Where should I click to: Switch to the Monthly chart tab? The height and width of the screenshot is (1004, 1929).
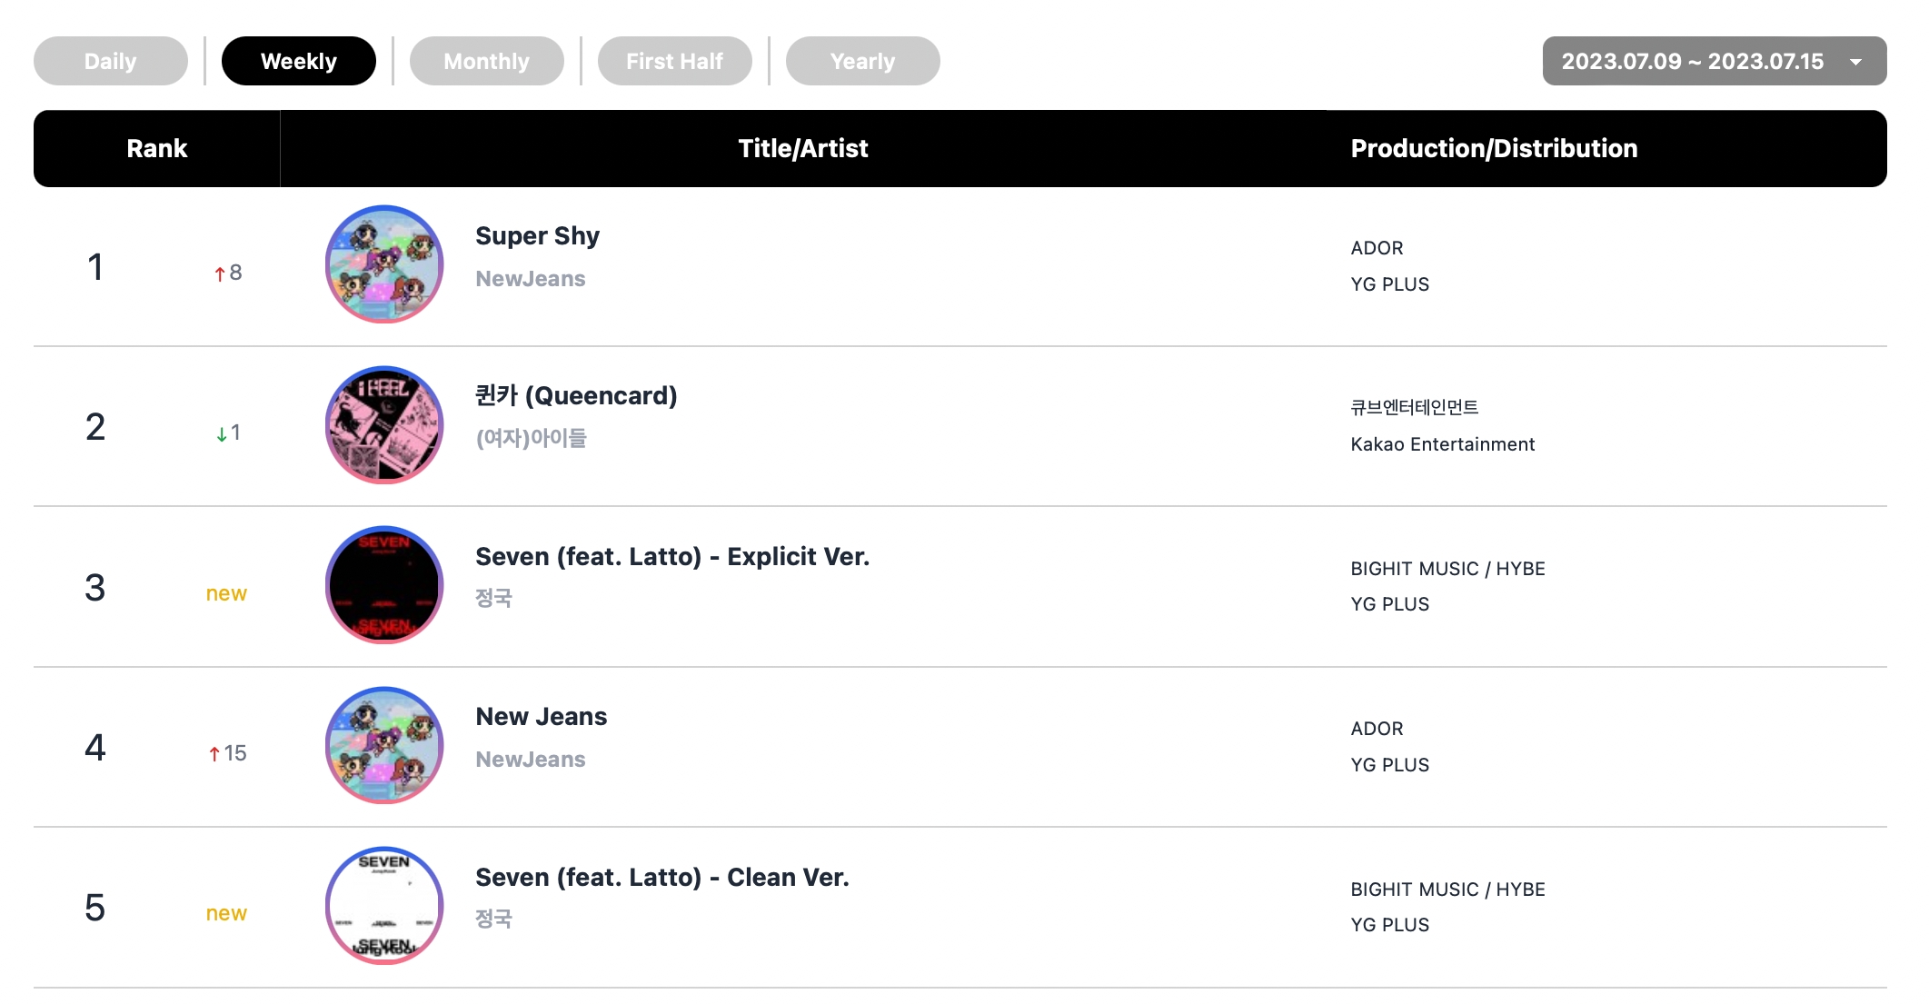tap(486, 62)
